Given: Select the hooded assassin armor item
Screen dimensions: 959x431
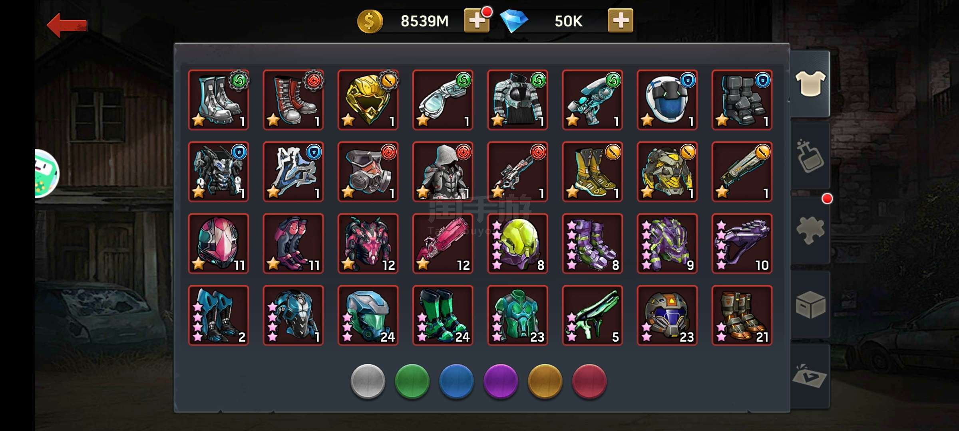Looking at the screenshot, I should pyautogui.click(x=443, y=172).
